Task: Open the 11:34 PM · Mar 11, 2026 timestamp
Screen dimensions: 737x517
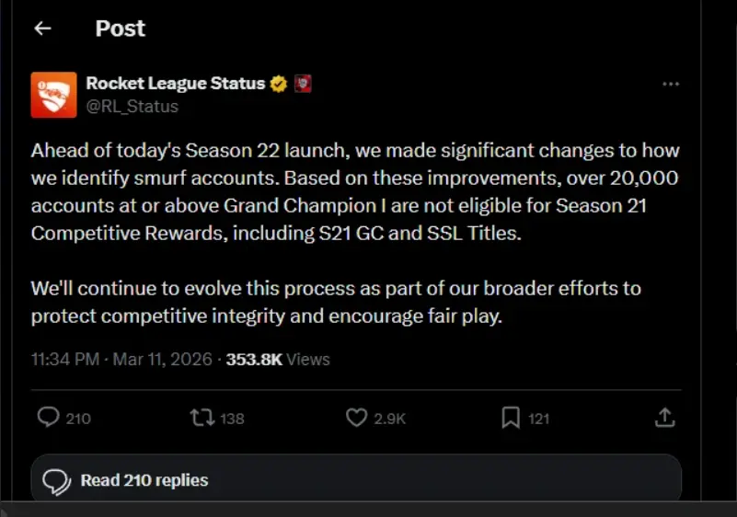Action: (121, 359)
